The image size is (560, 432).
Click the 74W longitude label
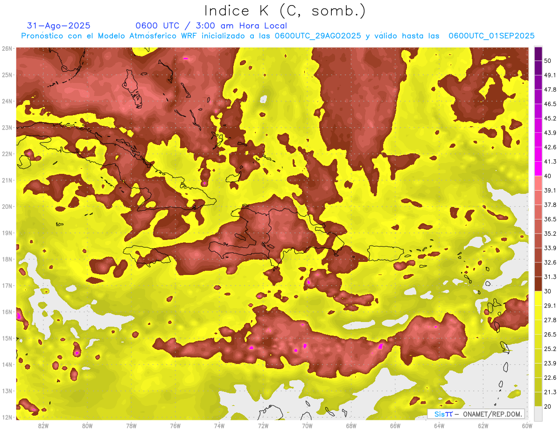pyautogui.click(x=219, y=425)
